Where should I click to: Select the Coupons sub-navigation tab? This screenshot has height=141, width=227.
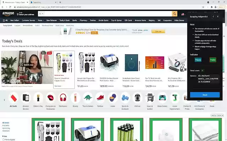click(17, 25)
